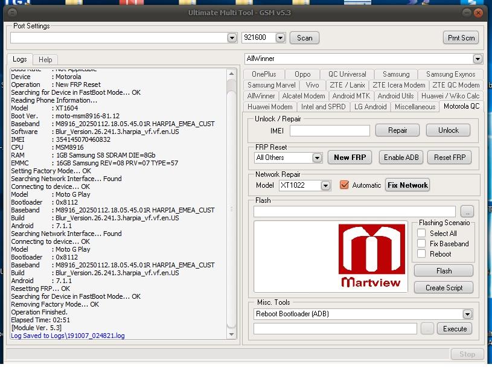Screen dimensions: 492x373
Task: Switch to the Help tab
Action: pyautogui.click(x=45, y=60)
